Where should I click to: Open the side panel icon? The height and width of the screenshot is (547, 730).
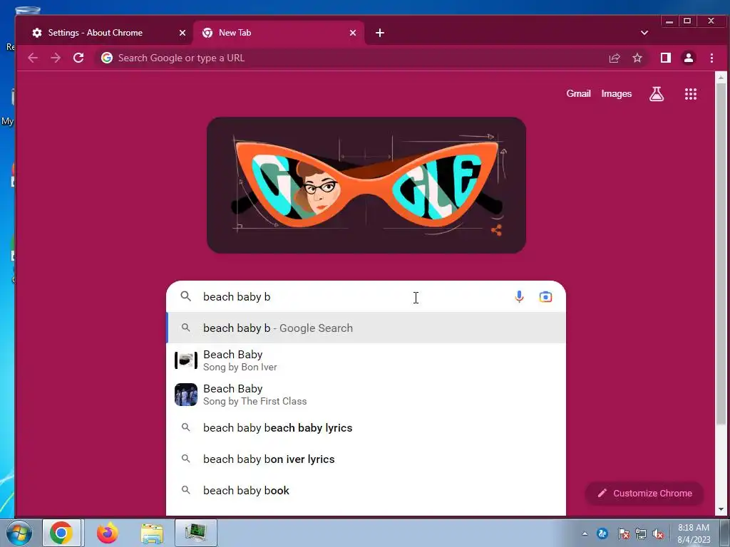666,58
